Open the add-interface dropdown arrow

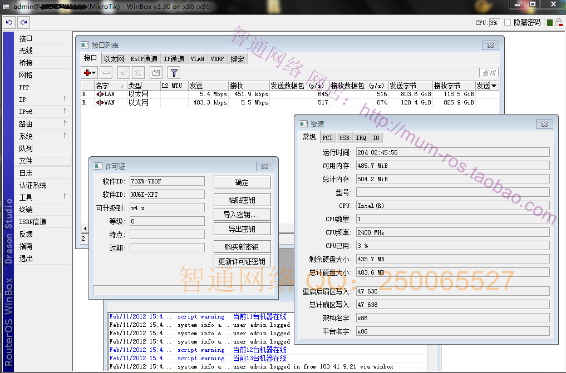(x=93, y=73)
